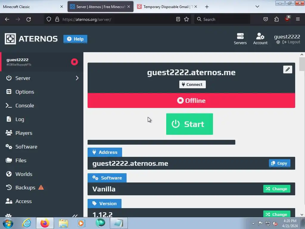
Task: Open Backups in the sidebar
Action: pos(42,188)
